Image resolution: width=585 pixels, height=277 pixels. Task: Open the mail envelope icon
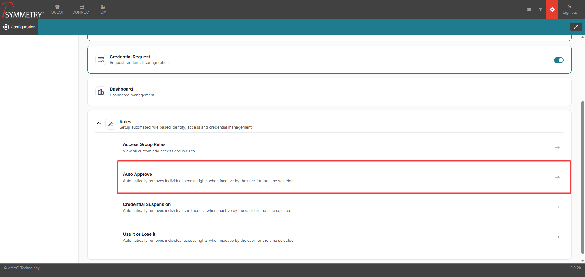529,10
